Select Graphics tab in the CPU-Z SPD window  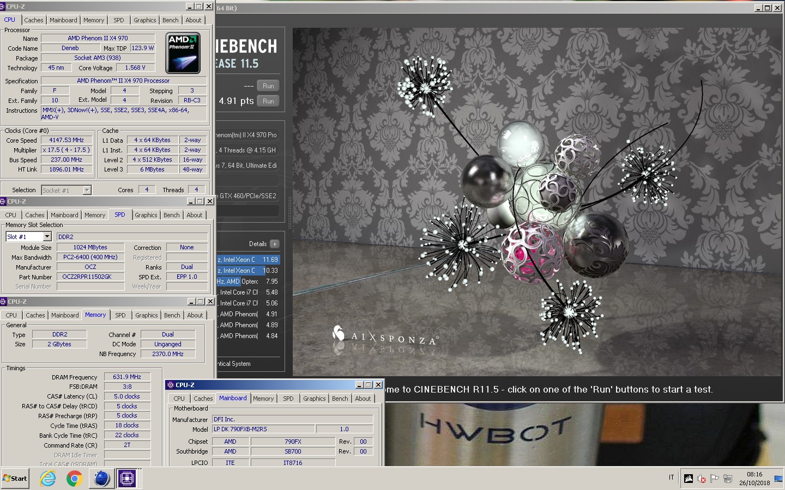[x=146, y=215]
